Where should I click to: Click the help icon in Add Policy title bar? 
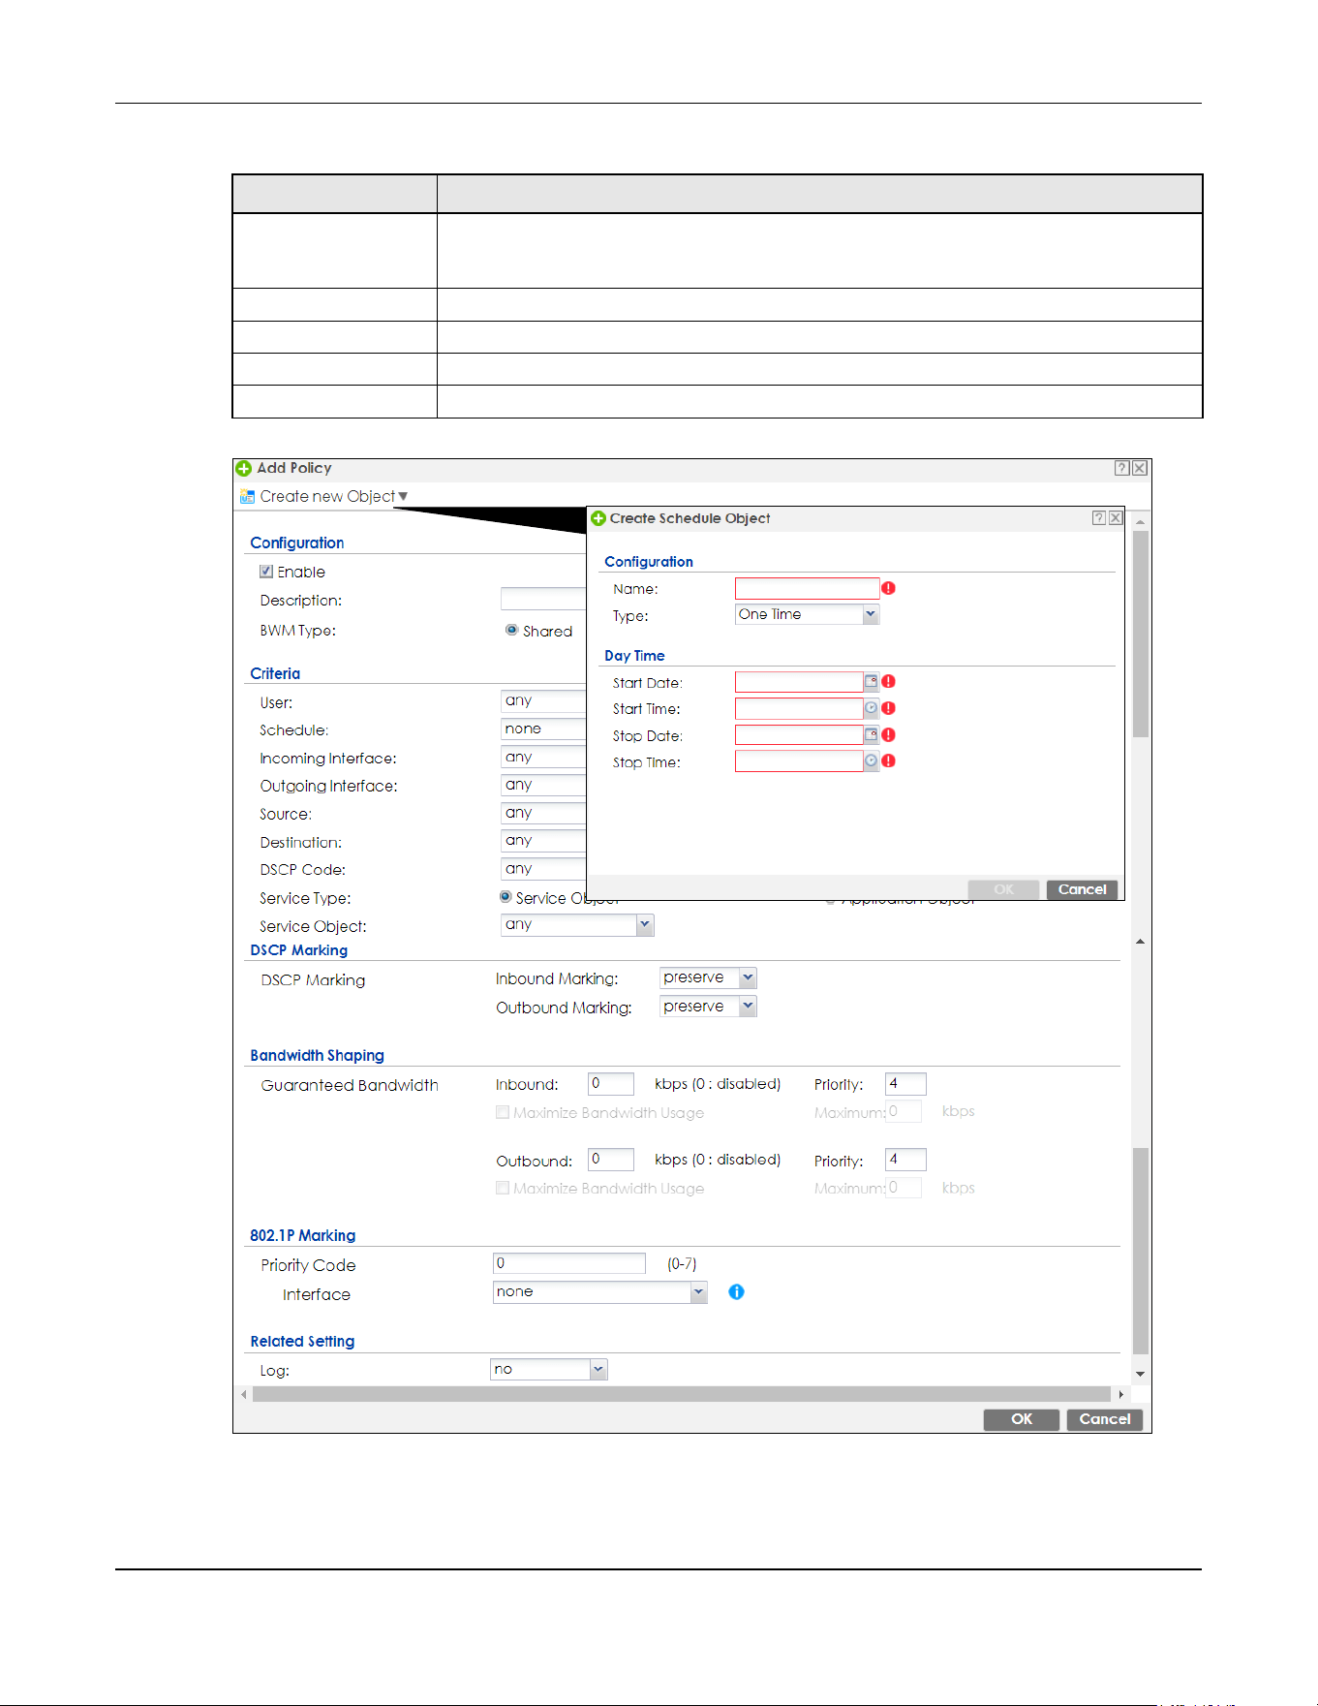pos(1121,468)
